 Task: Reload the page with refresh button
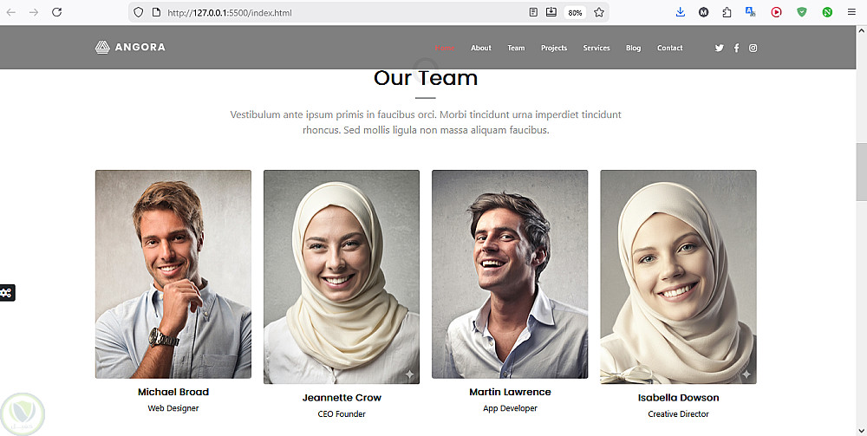coord(56,12)
